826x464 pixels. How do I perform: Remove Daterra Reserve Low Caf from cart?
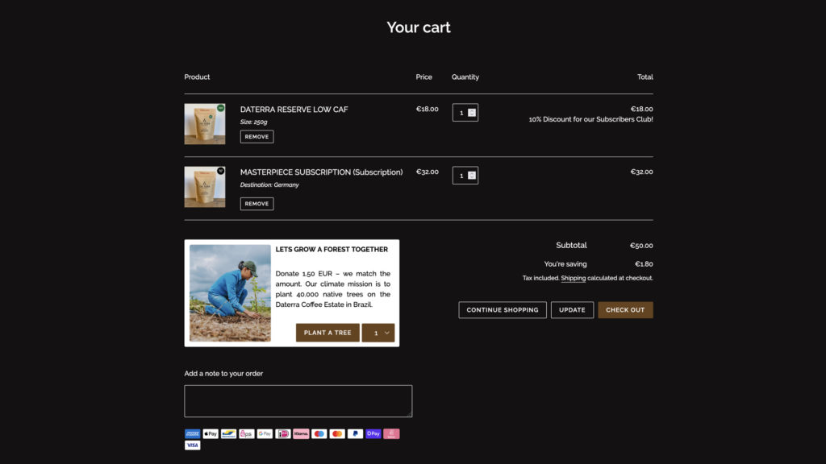257,137
